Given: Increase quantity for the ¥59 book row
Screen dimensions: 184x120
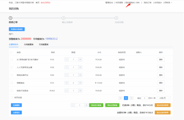Looking at the screenshot, I should (80, 59).
